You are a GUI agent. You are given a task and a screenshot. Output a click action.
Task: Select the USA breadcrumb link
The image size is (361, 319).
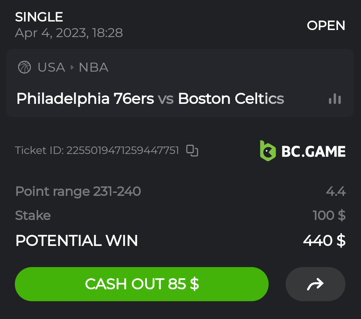coord(51,67)
